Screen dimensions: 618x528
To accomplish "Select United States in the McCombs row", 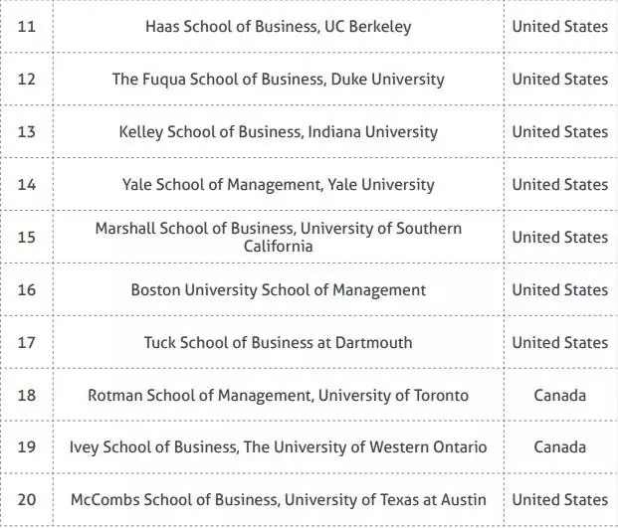I will (559, 499).
